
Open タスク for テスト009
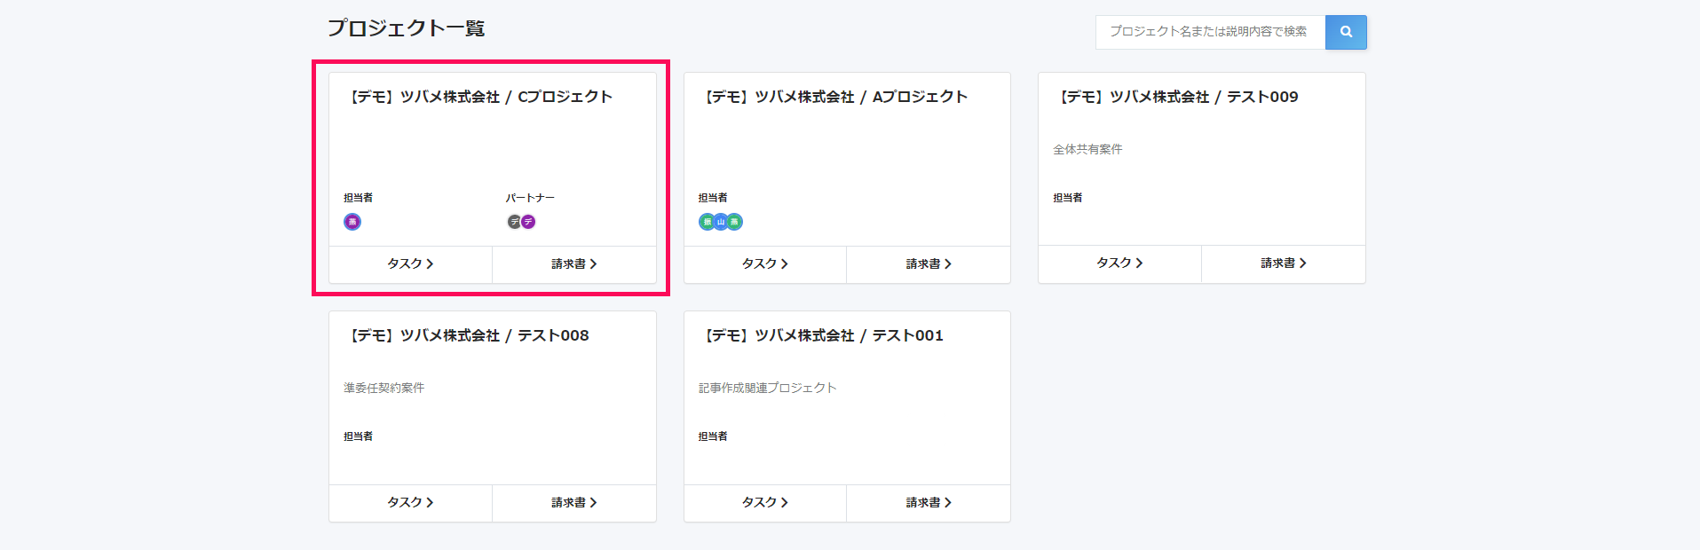1119,263
